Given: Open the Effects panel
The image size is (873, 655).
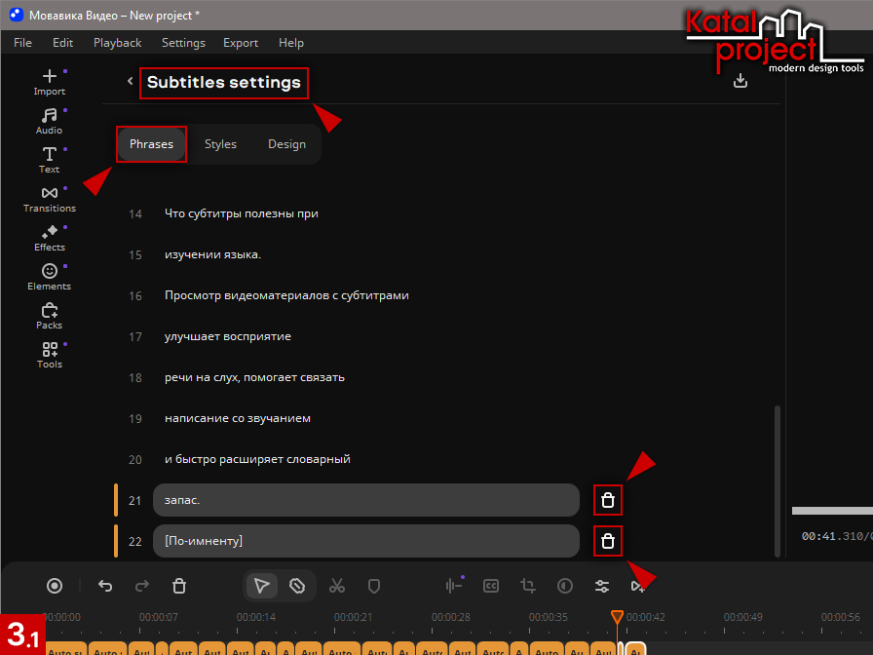Looking at the screenshot, I should pos(49,237).
